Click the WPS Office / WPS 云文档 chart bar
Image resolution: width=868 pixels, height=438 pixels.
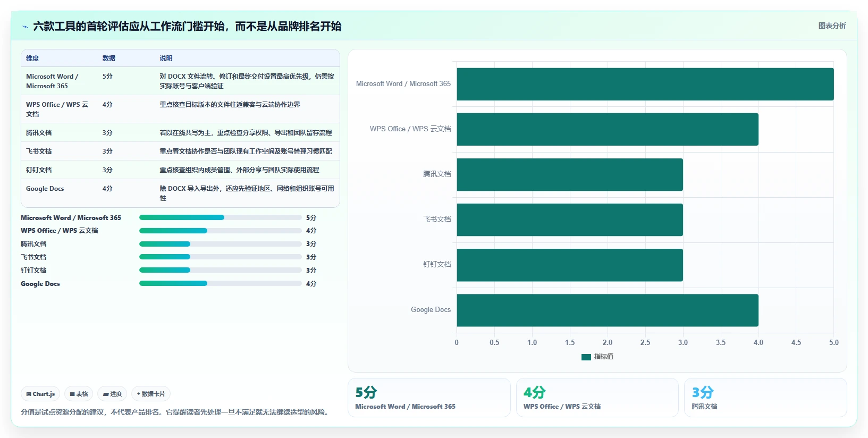608,129
